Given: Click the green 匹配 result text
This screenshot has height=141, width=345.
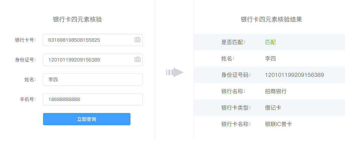Looking at the screenshot, I should [x=271, y=42].
